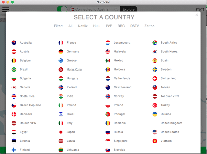
Task: Click the Russia country name
Action: coord(118,132)
